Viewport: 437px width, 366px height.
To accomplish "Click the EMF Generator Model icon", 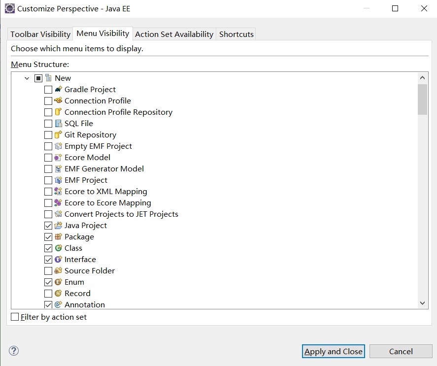I will 58,168.
